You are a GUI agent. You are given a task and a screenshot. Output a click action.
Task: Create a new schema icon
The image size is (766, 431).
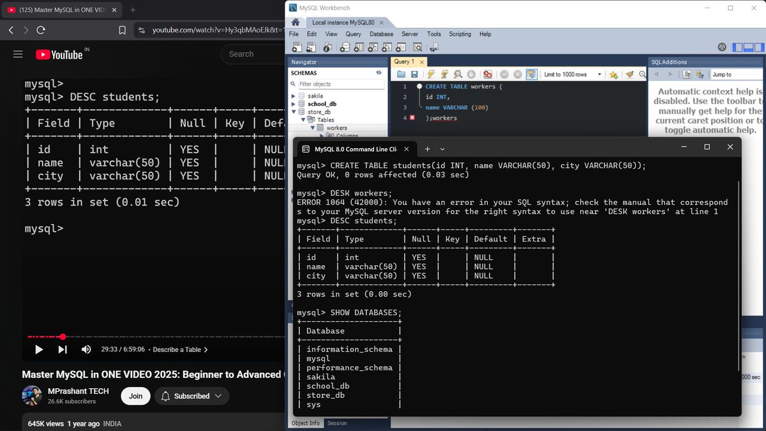click(x=345, y=47)
